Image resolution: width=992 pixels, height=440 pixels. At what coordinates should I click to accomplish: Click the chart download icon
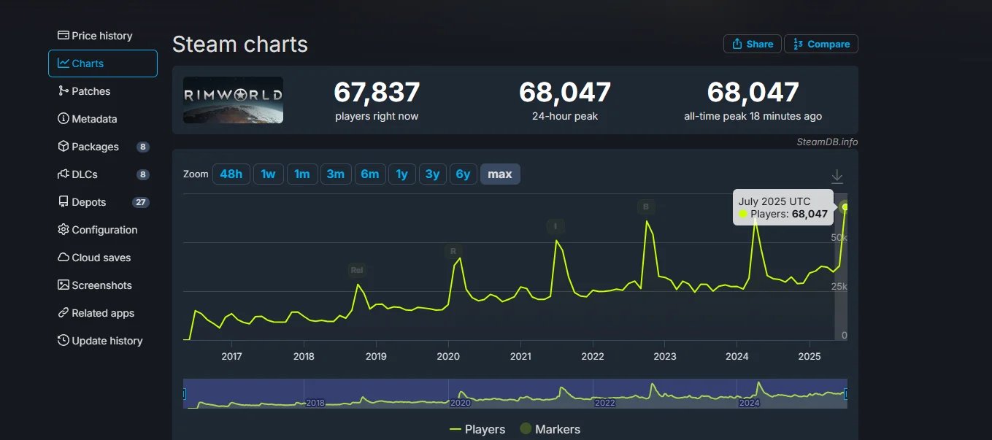[x=837, y=176]
